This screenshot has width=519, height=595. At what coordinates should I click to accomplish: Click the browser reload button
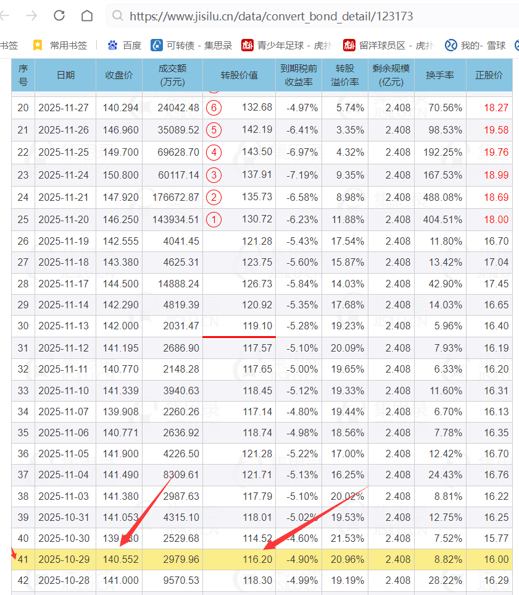point(59,16)
